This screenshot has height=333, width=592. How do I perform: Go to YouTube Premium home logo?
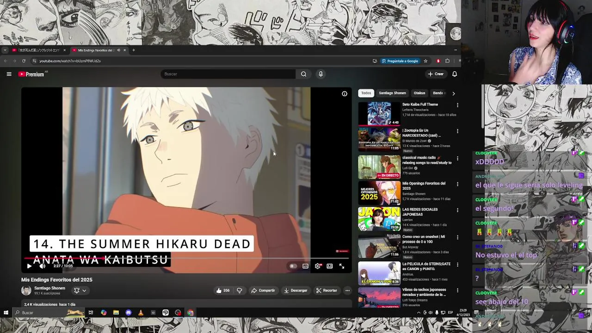click(31, 74)
